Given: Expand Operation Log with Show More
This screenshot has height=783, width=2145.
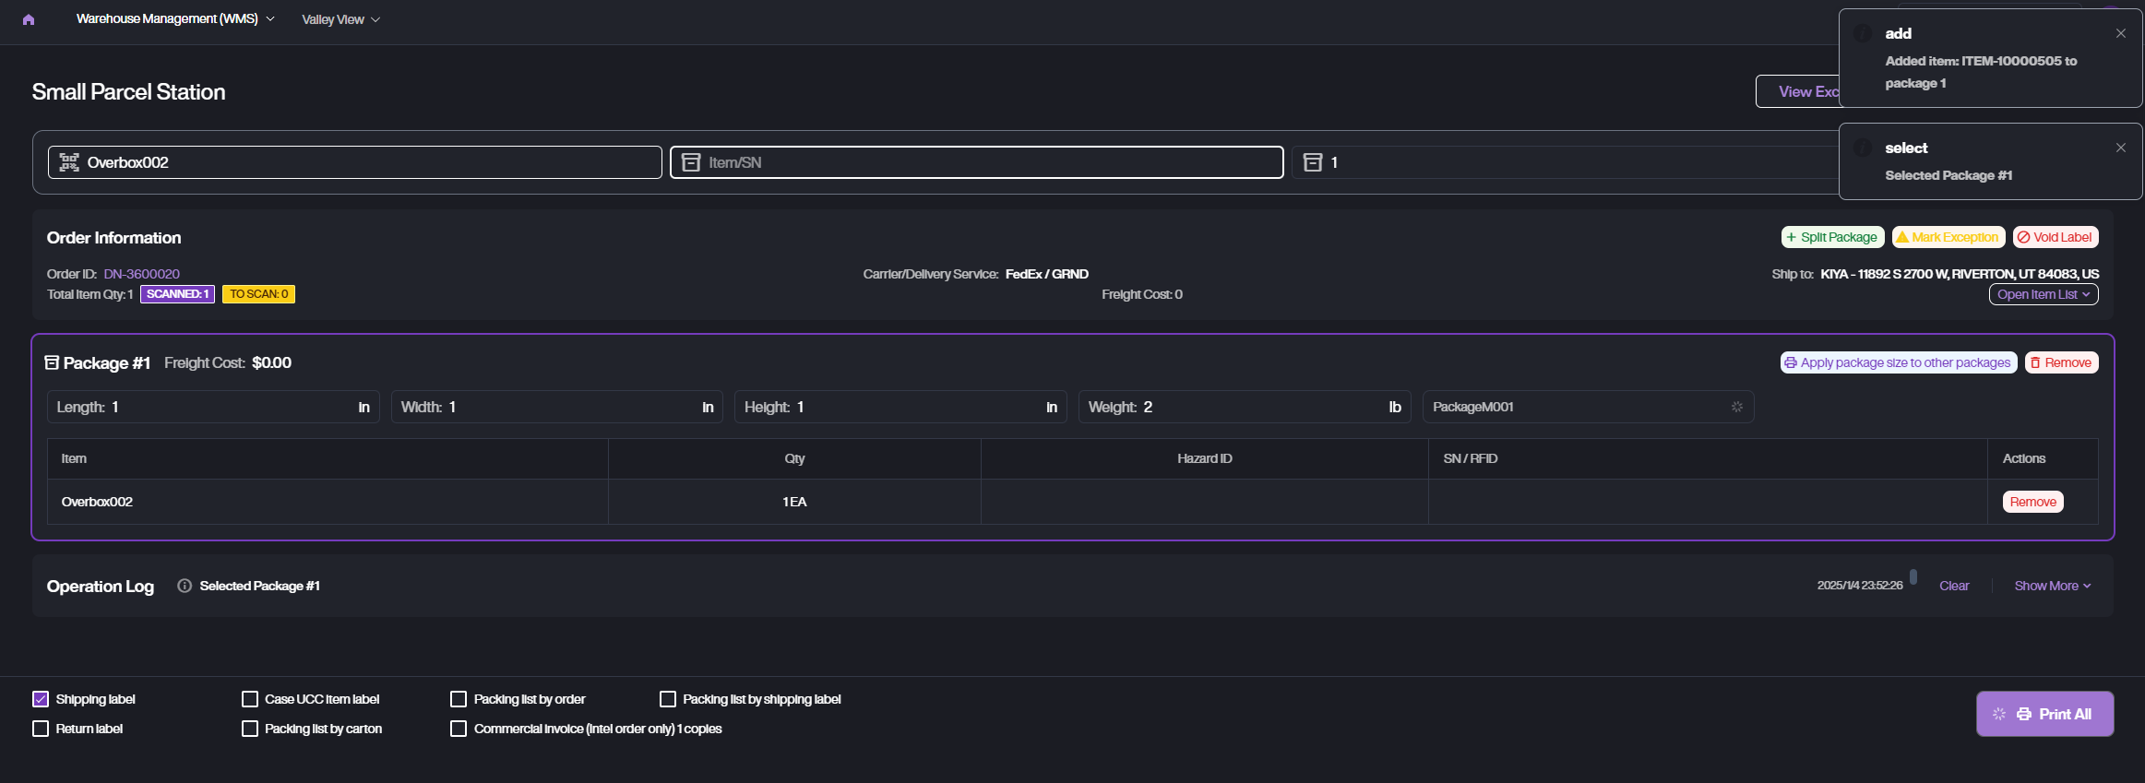Looking at the screenshot, I should (x=2052, y=586).
